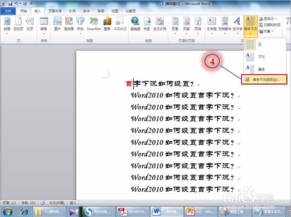This screenshot has width=291, height=217.
Task: Click the Signature Line (签名行) button
Action: coord(267,19)
